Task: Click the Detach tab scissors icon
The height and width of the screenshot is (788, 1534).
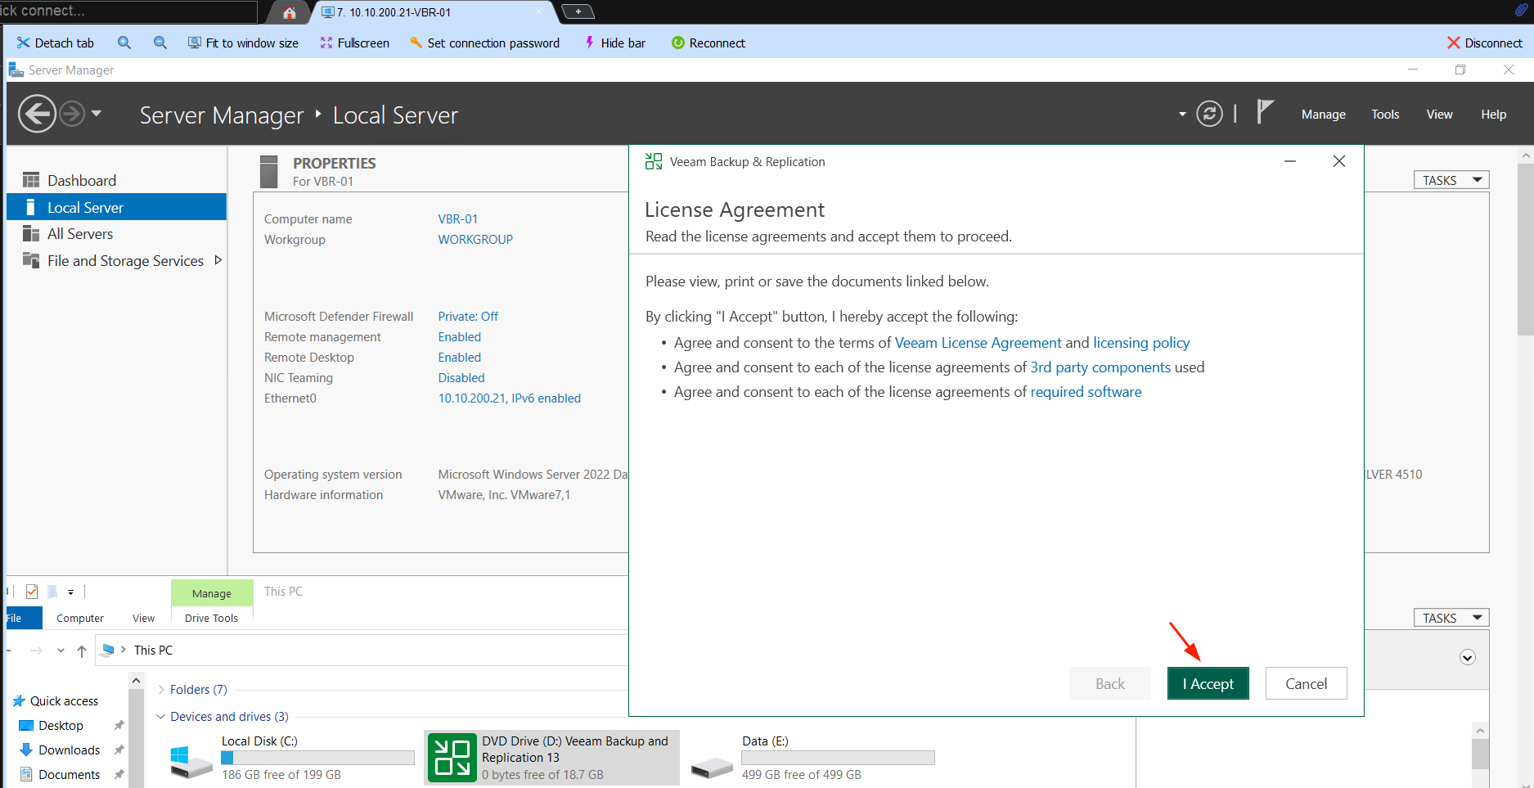Action: [x=23, y=43]
